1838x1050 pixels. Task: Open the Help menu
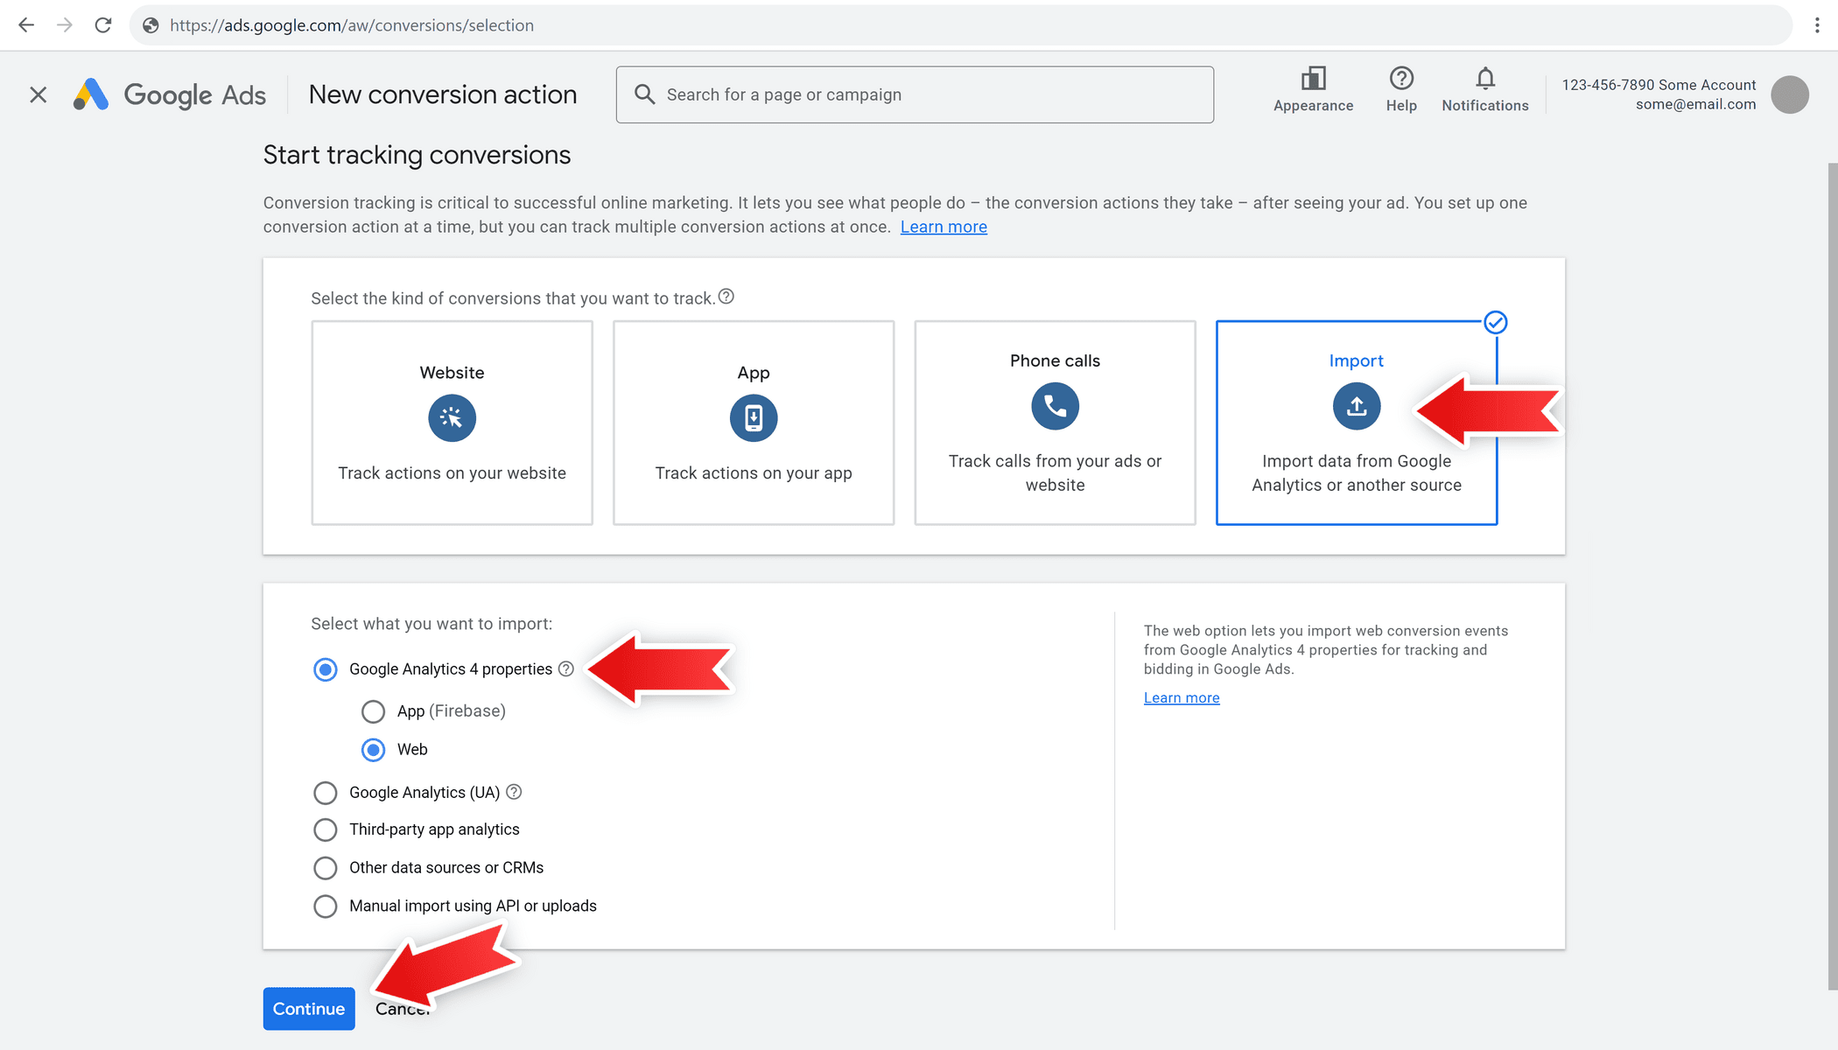tap(1400, 79)
